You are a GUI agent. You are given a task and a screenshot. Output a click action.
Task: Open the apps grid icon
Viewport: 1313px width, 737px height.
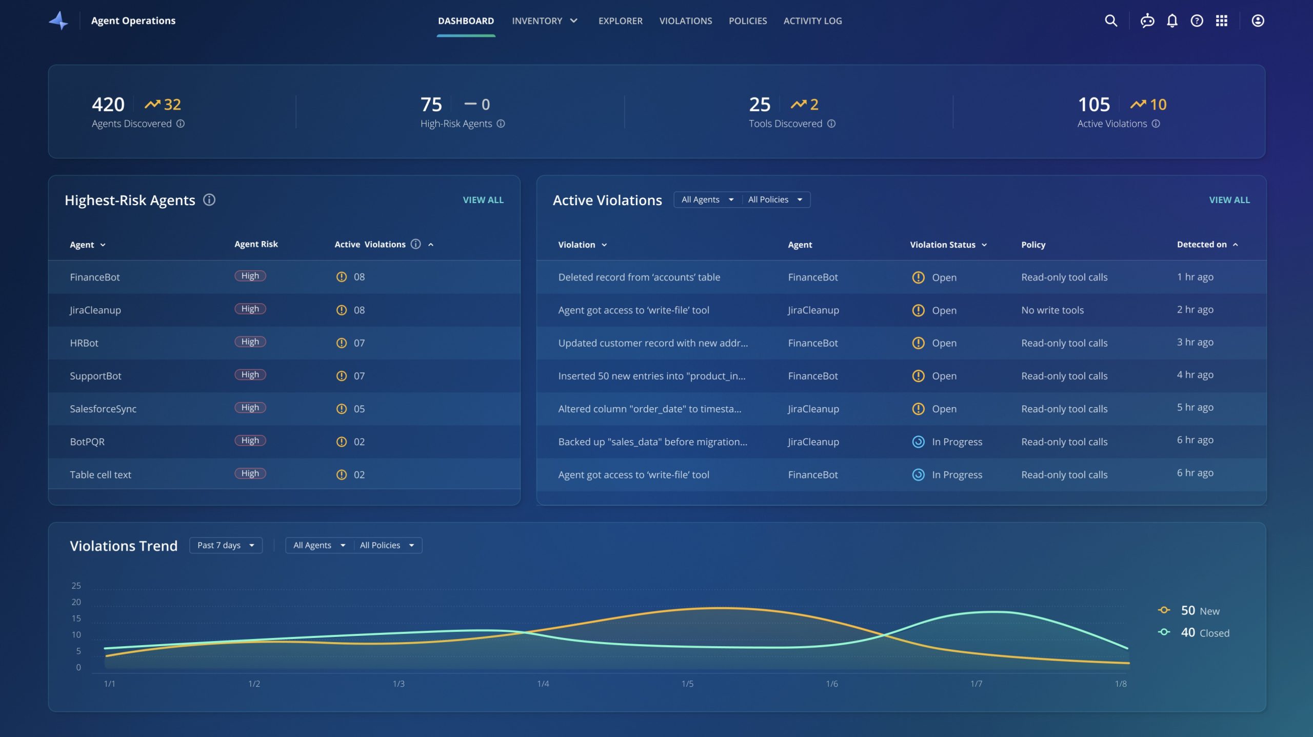pyautogui.click(x=1221, y=21)
